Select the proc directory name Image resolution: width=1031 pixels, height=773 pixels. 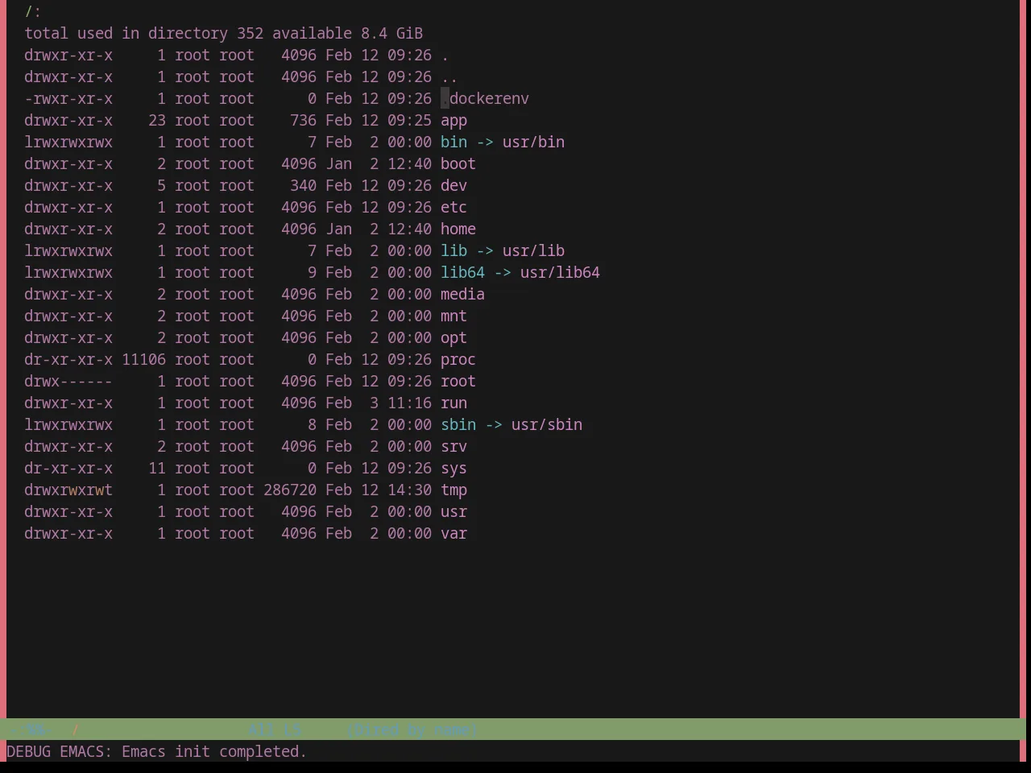coord(458,359)
